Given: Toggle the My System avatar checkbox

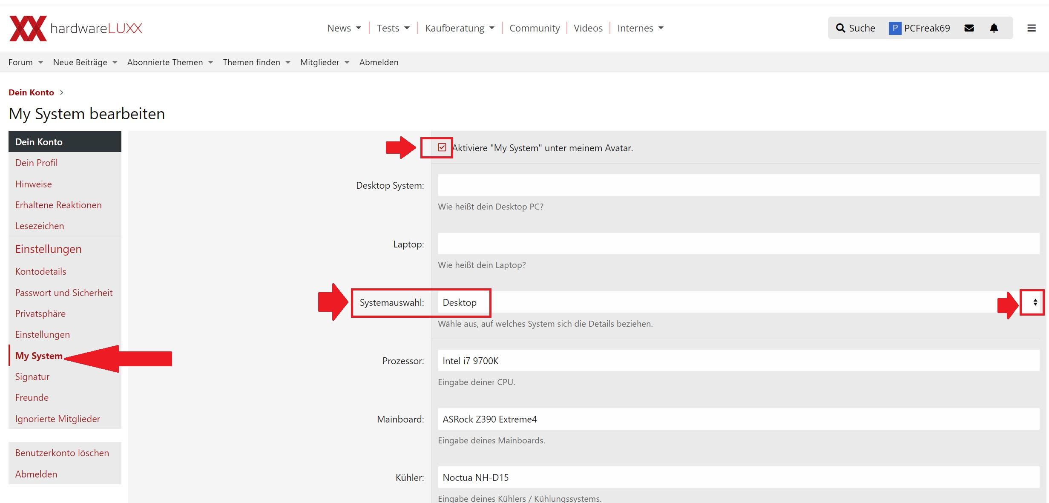Looking at the screenshot, I should coord(442,147).
